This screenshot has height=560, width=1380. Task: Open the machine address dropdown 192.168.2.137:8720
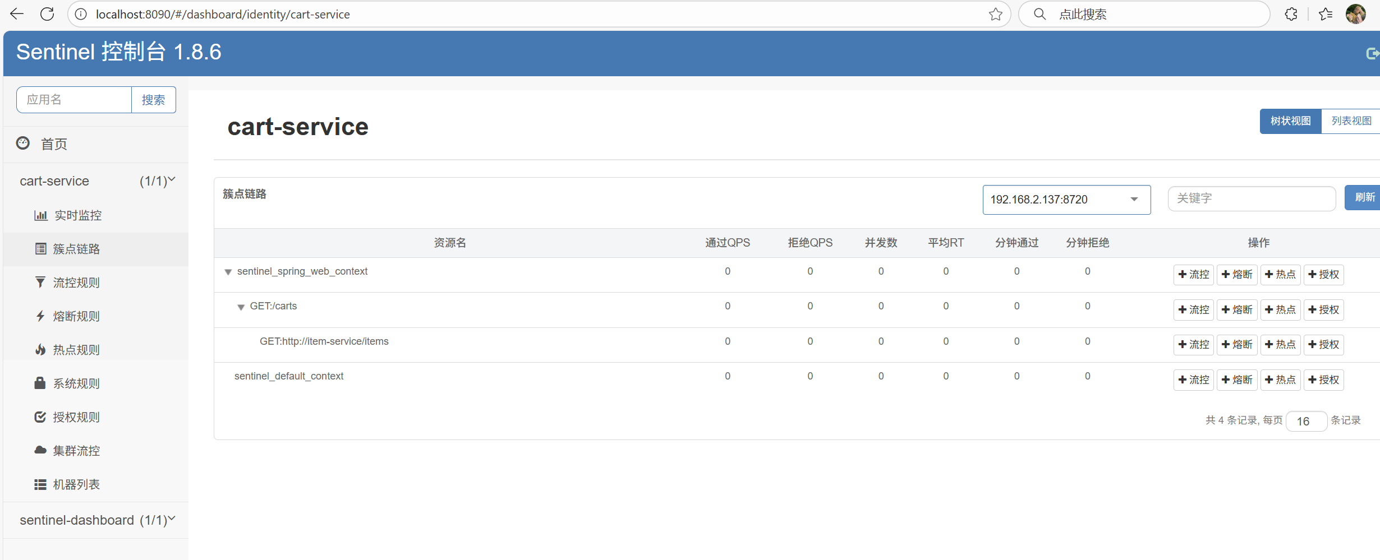point(1066,200)
